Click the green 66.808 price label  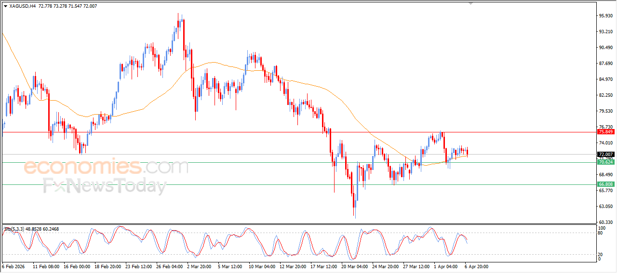pos(605,184)
